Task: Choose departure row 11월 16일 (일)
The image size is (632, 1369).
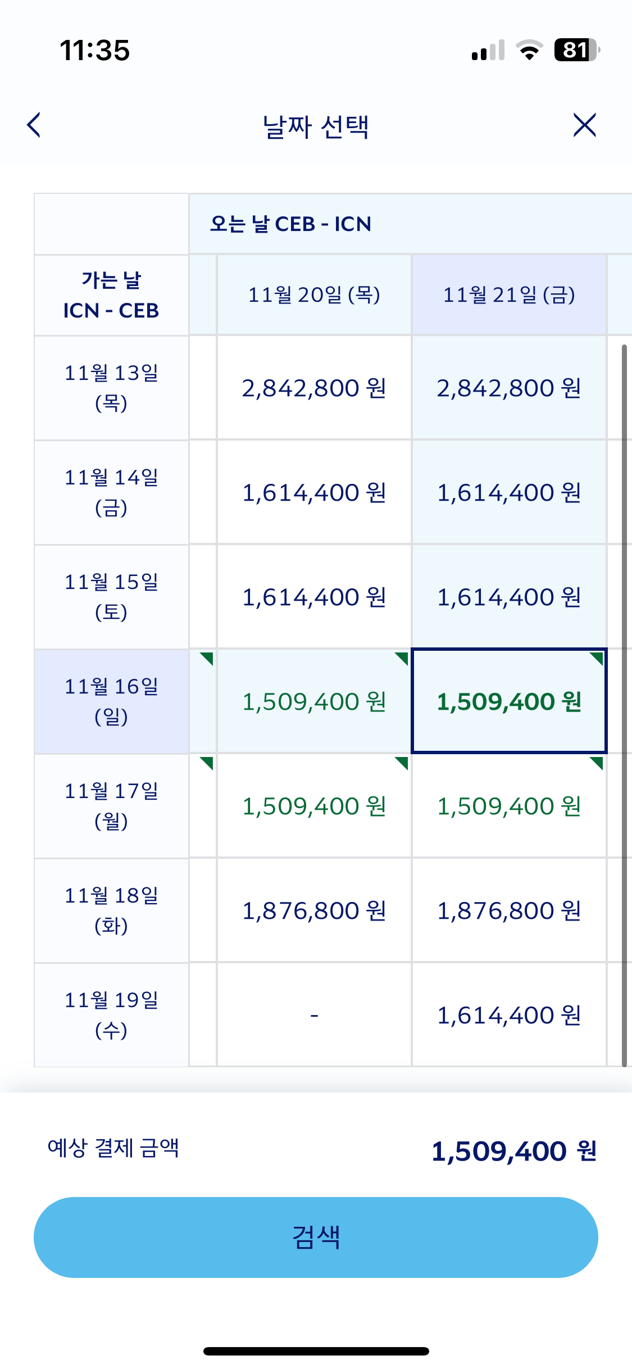Action: tap(111, 701)
